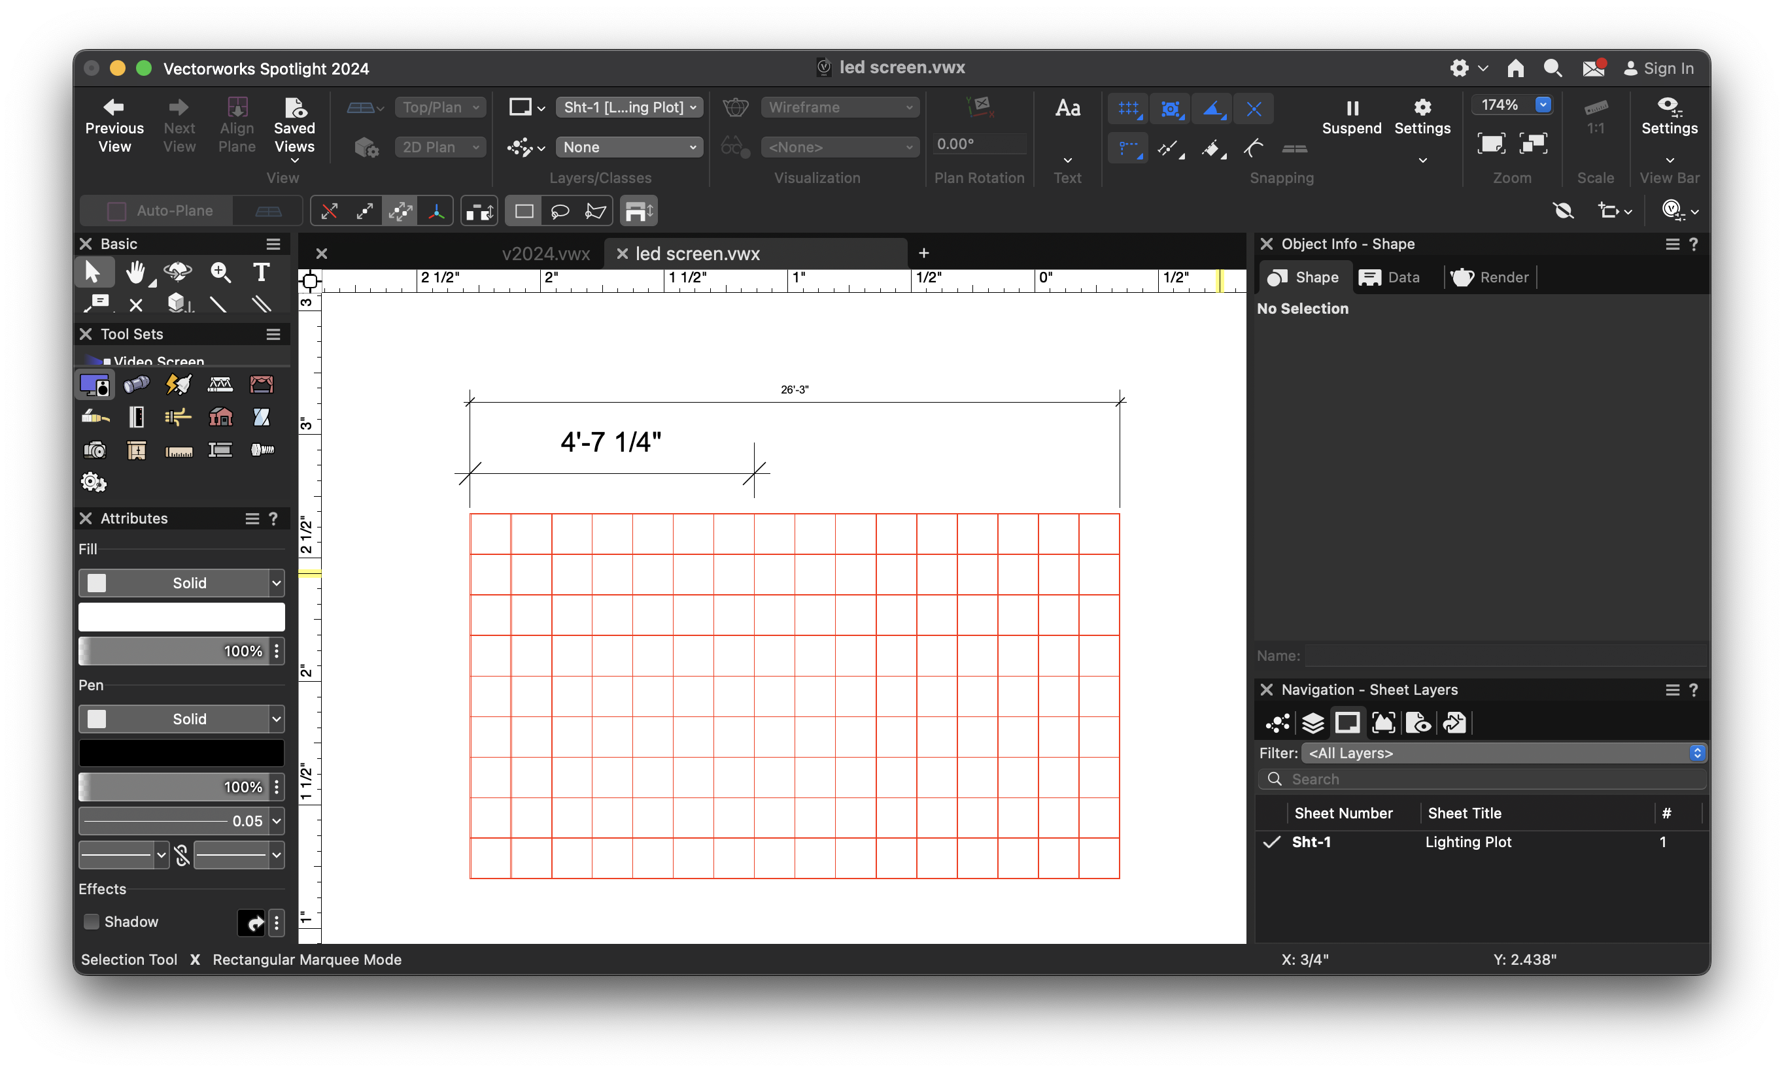Expand the All Layers filter dropdown
This screenshot has height=1072, width=1784.
1502,753
